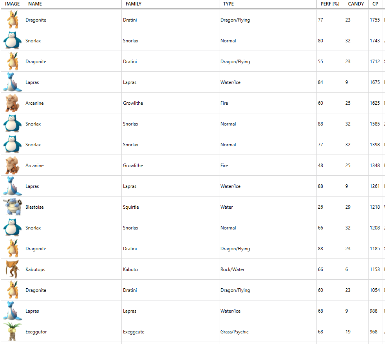
Task: Click the Dragonite icon with CP 1755
Action: click(13, 20)
